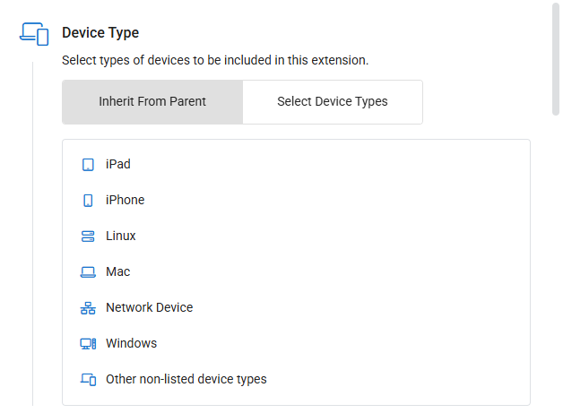Select the Network Device label
563x413 pixels.
tap(150, 308)
